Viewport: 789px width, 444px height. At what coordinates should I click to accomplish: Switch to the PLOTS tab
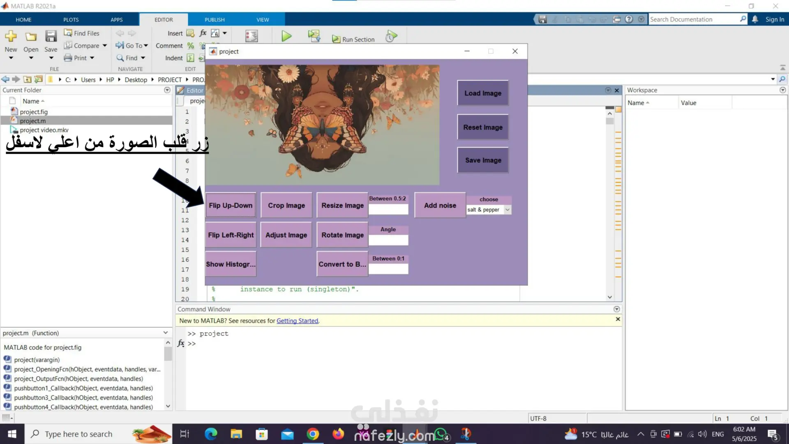click(71, 19)
